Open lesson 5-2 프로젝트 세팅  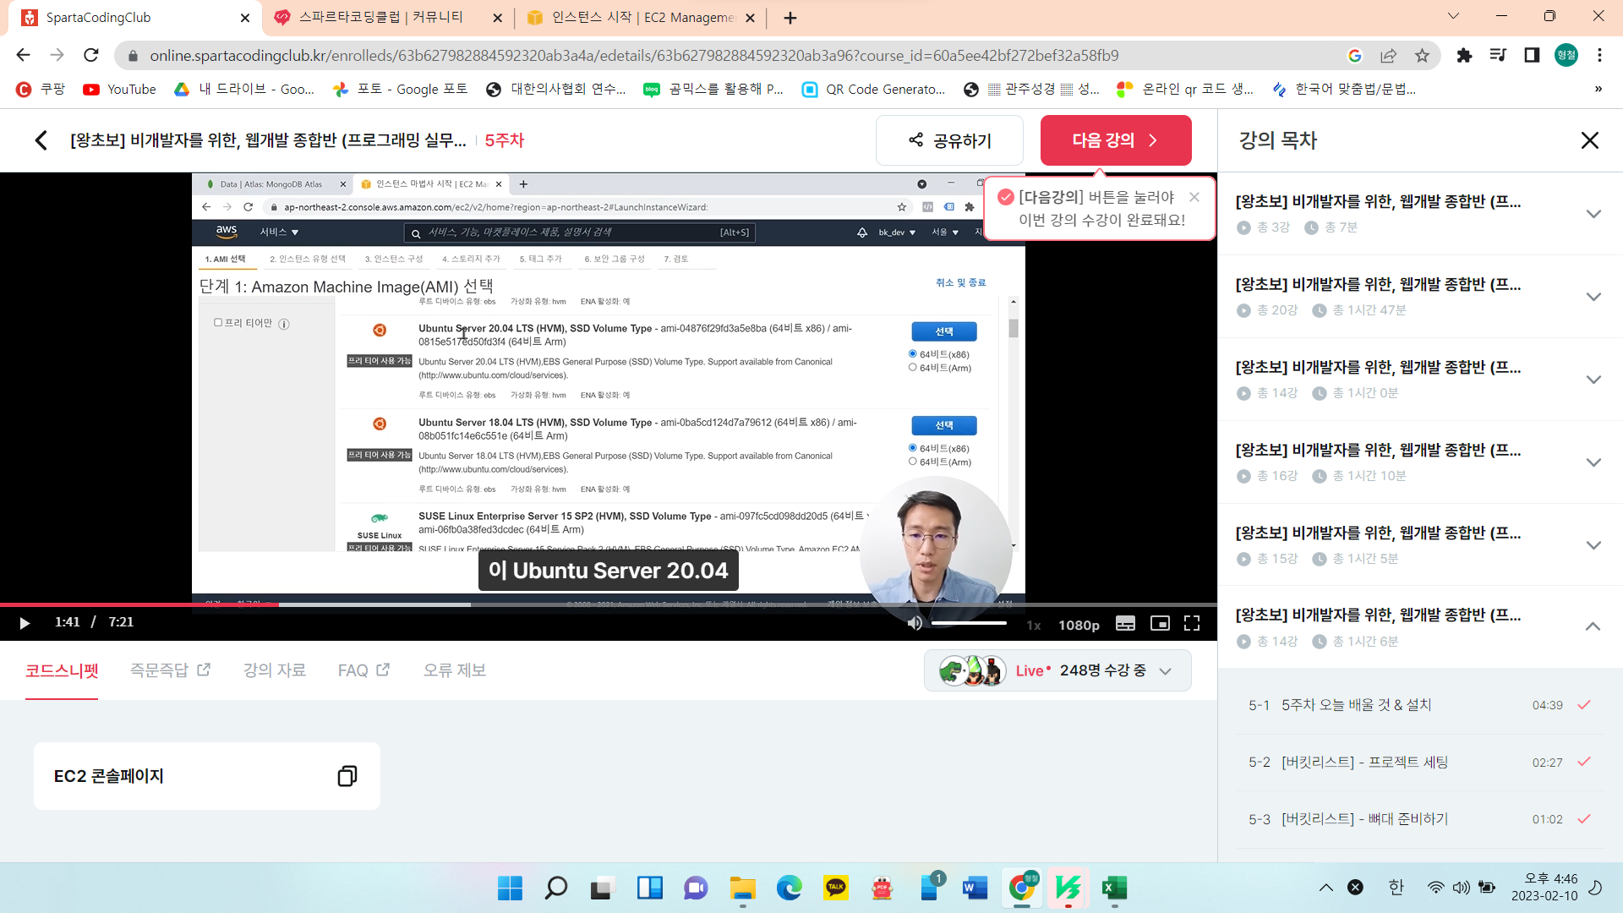1420,763
